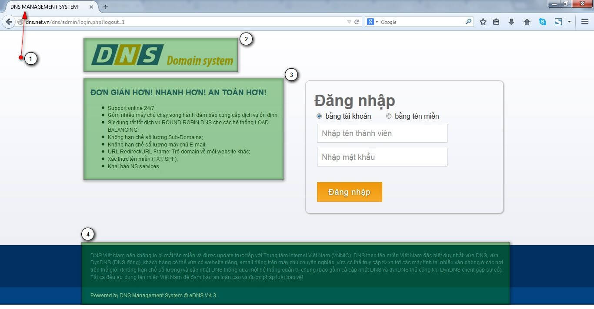Screen dimensions: 594x309
Task: Click the site identity globe icon
Action: [20, 22]
